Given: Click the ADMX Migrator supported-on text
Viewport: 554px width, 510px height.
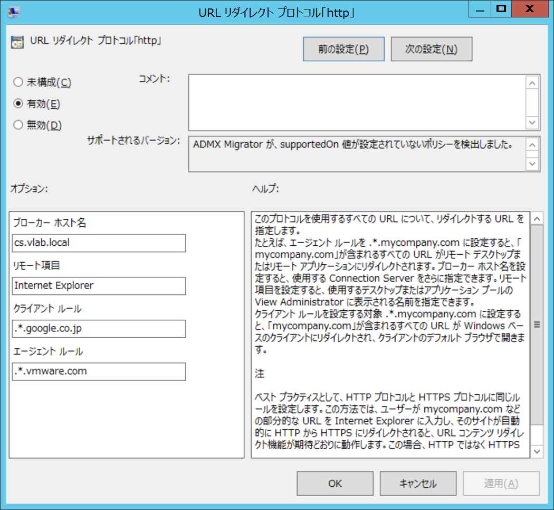Looking at the screenshot, I should (x=353, y=144).
